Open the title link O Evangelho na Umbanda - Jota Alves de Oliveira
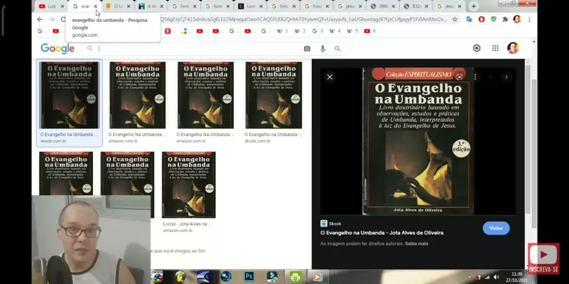The width and height of the screenshot is (569, 284). coord(382,233)
